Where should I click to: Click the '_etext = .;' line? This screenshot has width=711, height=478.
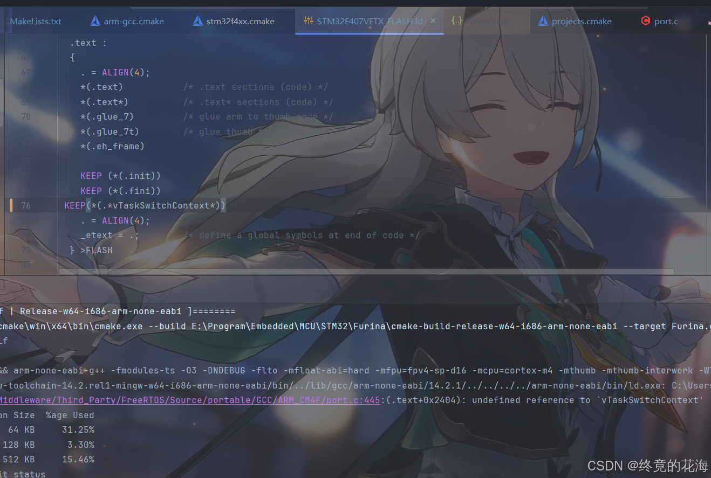110,235
